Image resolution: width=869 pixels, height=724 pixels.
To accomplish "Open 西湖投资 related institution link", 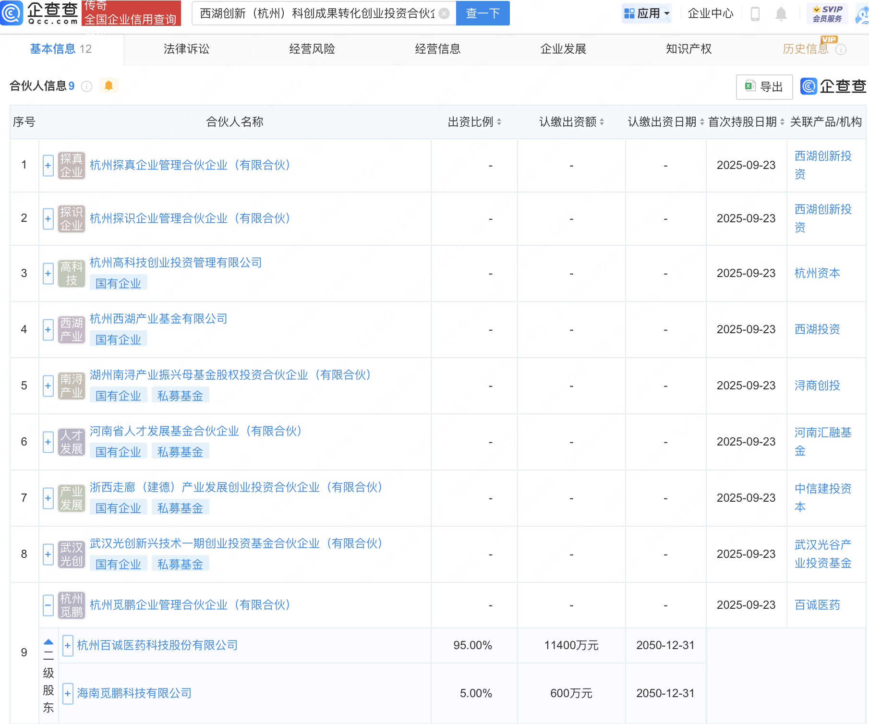I will click(x=817, y=329).
